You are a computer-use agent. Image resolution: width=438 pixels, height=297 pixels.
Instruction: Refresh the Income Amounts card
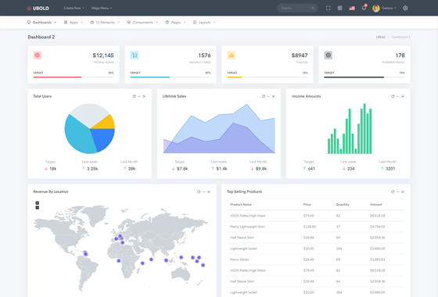393,96
